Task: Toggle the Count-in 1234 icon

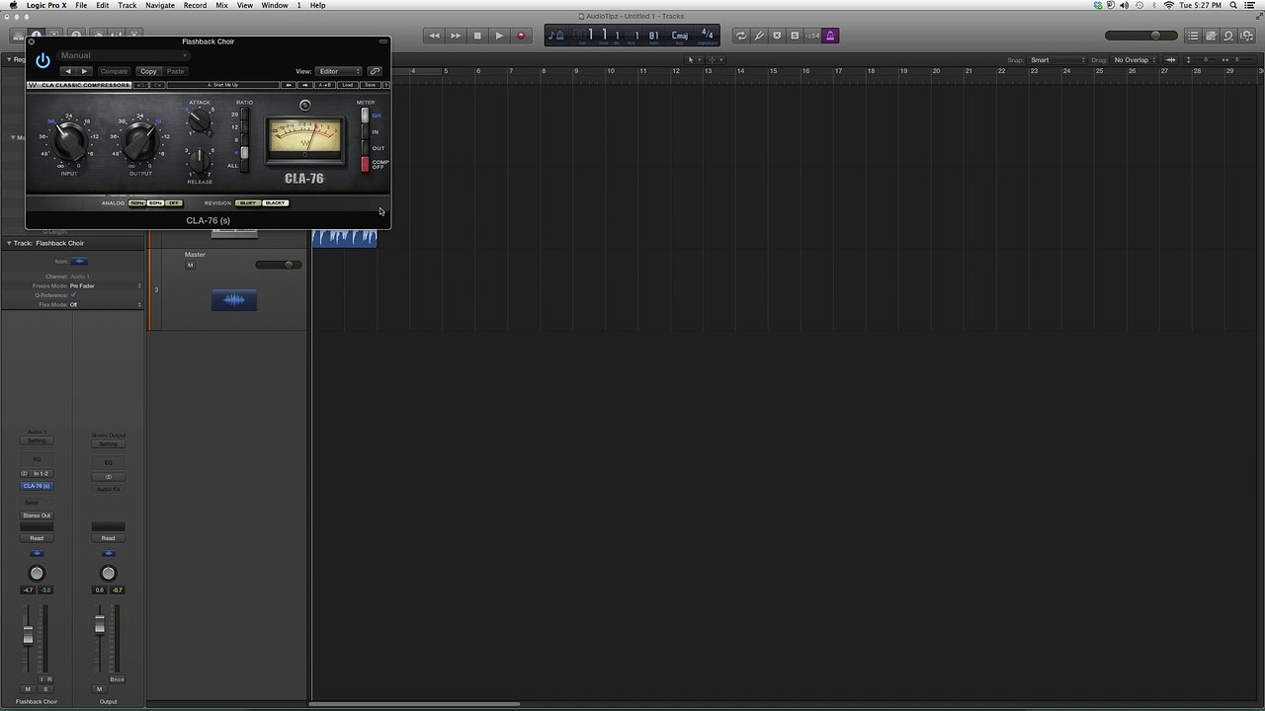Action: point(812,36)
